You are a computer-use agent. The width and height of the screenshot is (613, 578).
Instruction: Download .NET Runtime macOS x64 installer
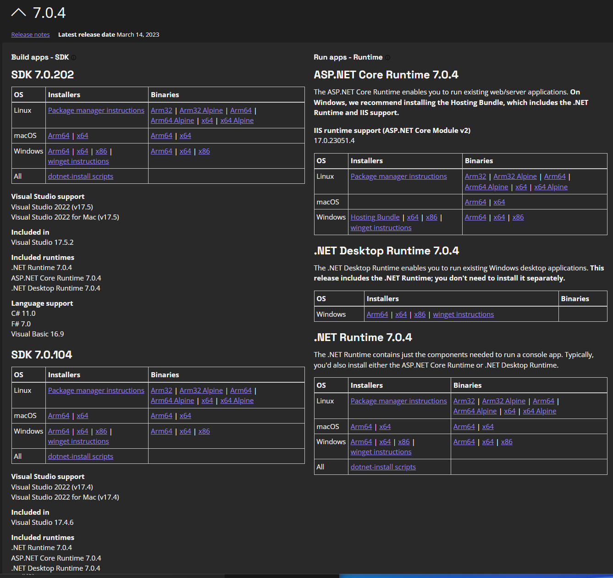pos(385,427)
